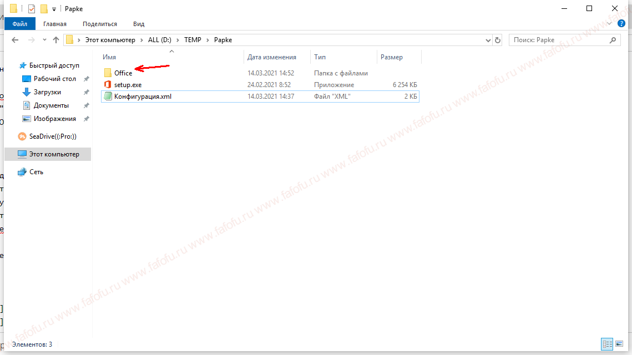The image size is (632, 355).
Task: Open address bar history dropdown
Action: pyautogui.click(x=488, y=40)
